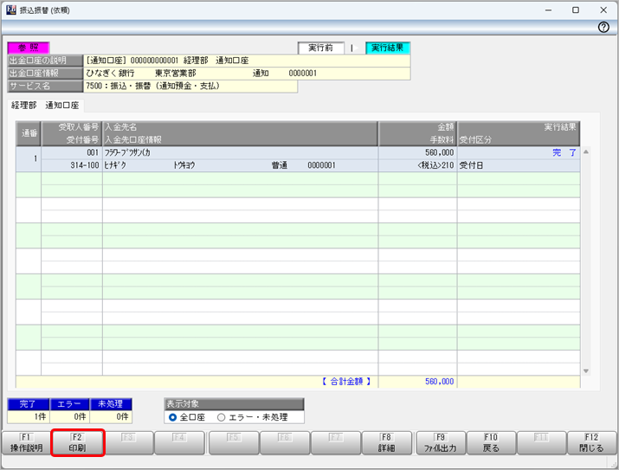Click the 完了 result status in row 1
This screenshot has width=619, height=470.
pyautogui.click(x=564, y=152)
